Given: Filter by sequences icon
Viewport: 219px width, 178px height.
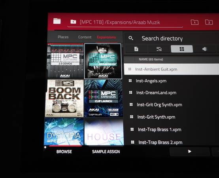Looking at the screenshot, I should [x=159, y=49].
